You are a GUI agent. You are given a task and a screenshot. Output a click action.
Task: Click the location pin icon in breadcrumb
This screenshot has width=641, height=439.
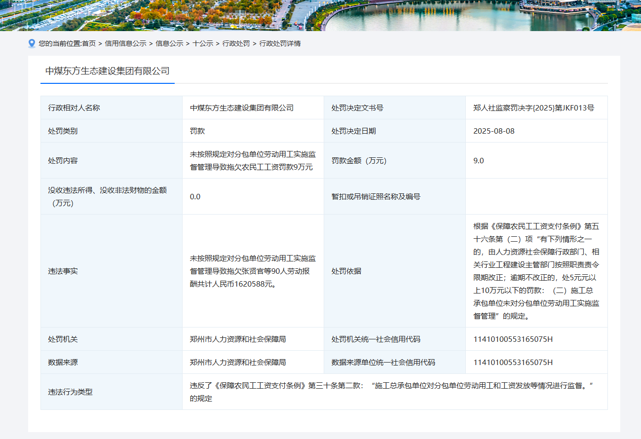[32, 43]
